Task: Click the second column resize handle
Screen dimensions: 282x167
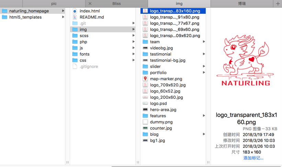Action: click(x=138, y=162)
